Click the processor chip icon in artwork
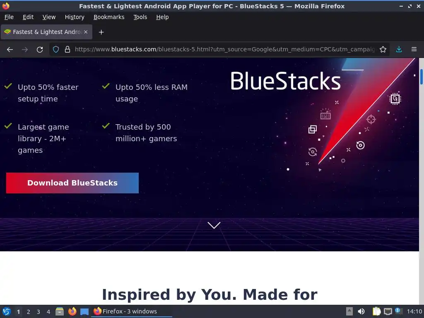Viewport: 424px width, 318px height. (x=395, y=99)
